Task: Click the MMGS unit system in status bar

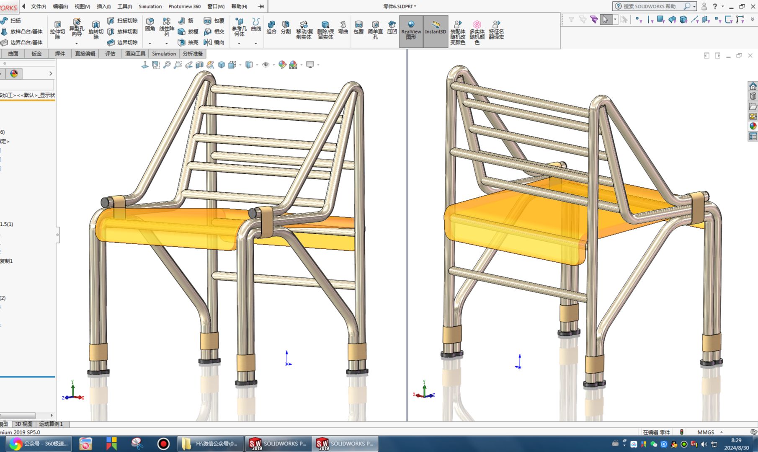Action: point(706,432)
